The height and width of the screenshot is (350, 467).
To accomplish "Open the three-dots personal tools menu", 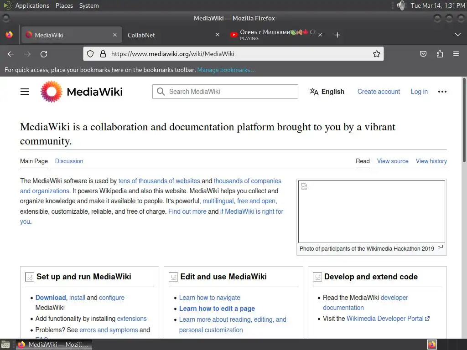I will click(x=442, y=92).
